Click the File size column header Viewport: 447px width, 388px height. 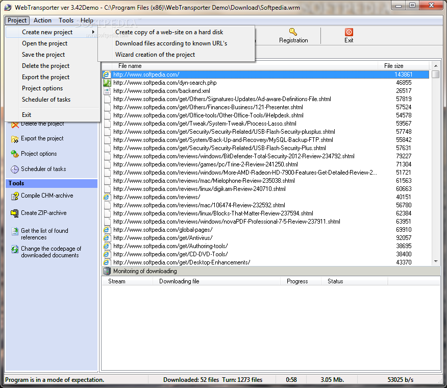pos(404,66)
